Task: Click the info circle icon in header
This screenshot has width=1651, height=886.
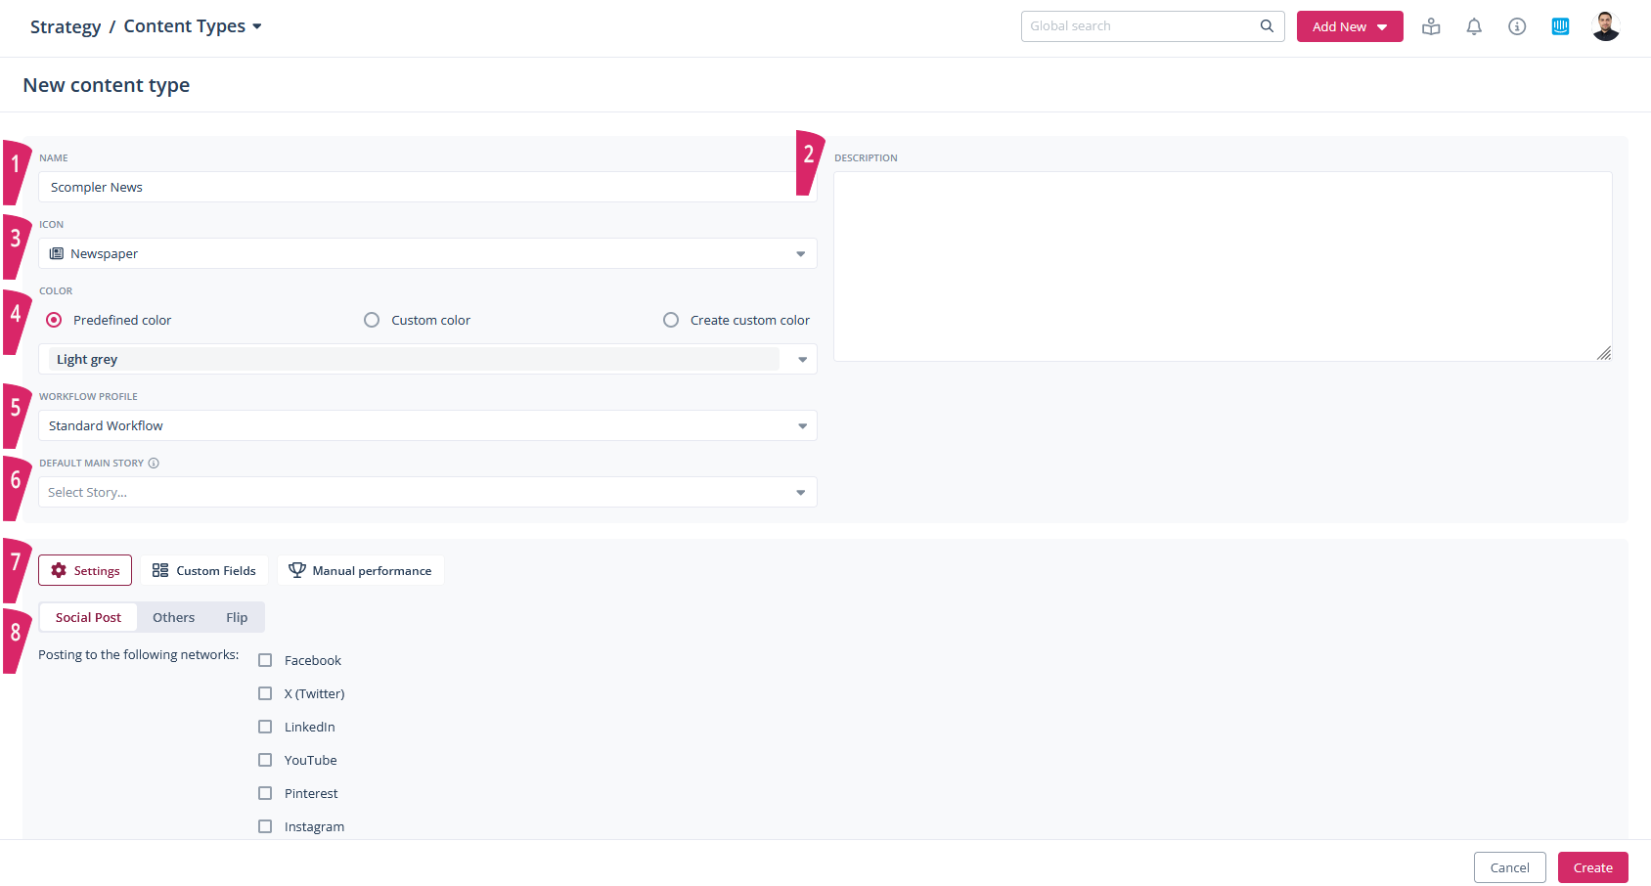Action: pyautogui.click(x=1517, y=26)
